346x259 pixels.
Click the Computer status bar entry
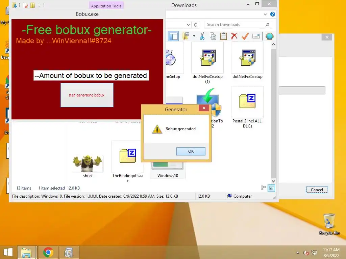pyautogui.click(x=240, y=196)
